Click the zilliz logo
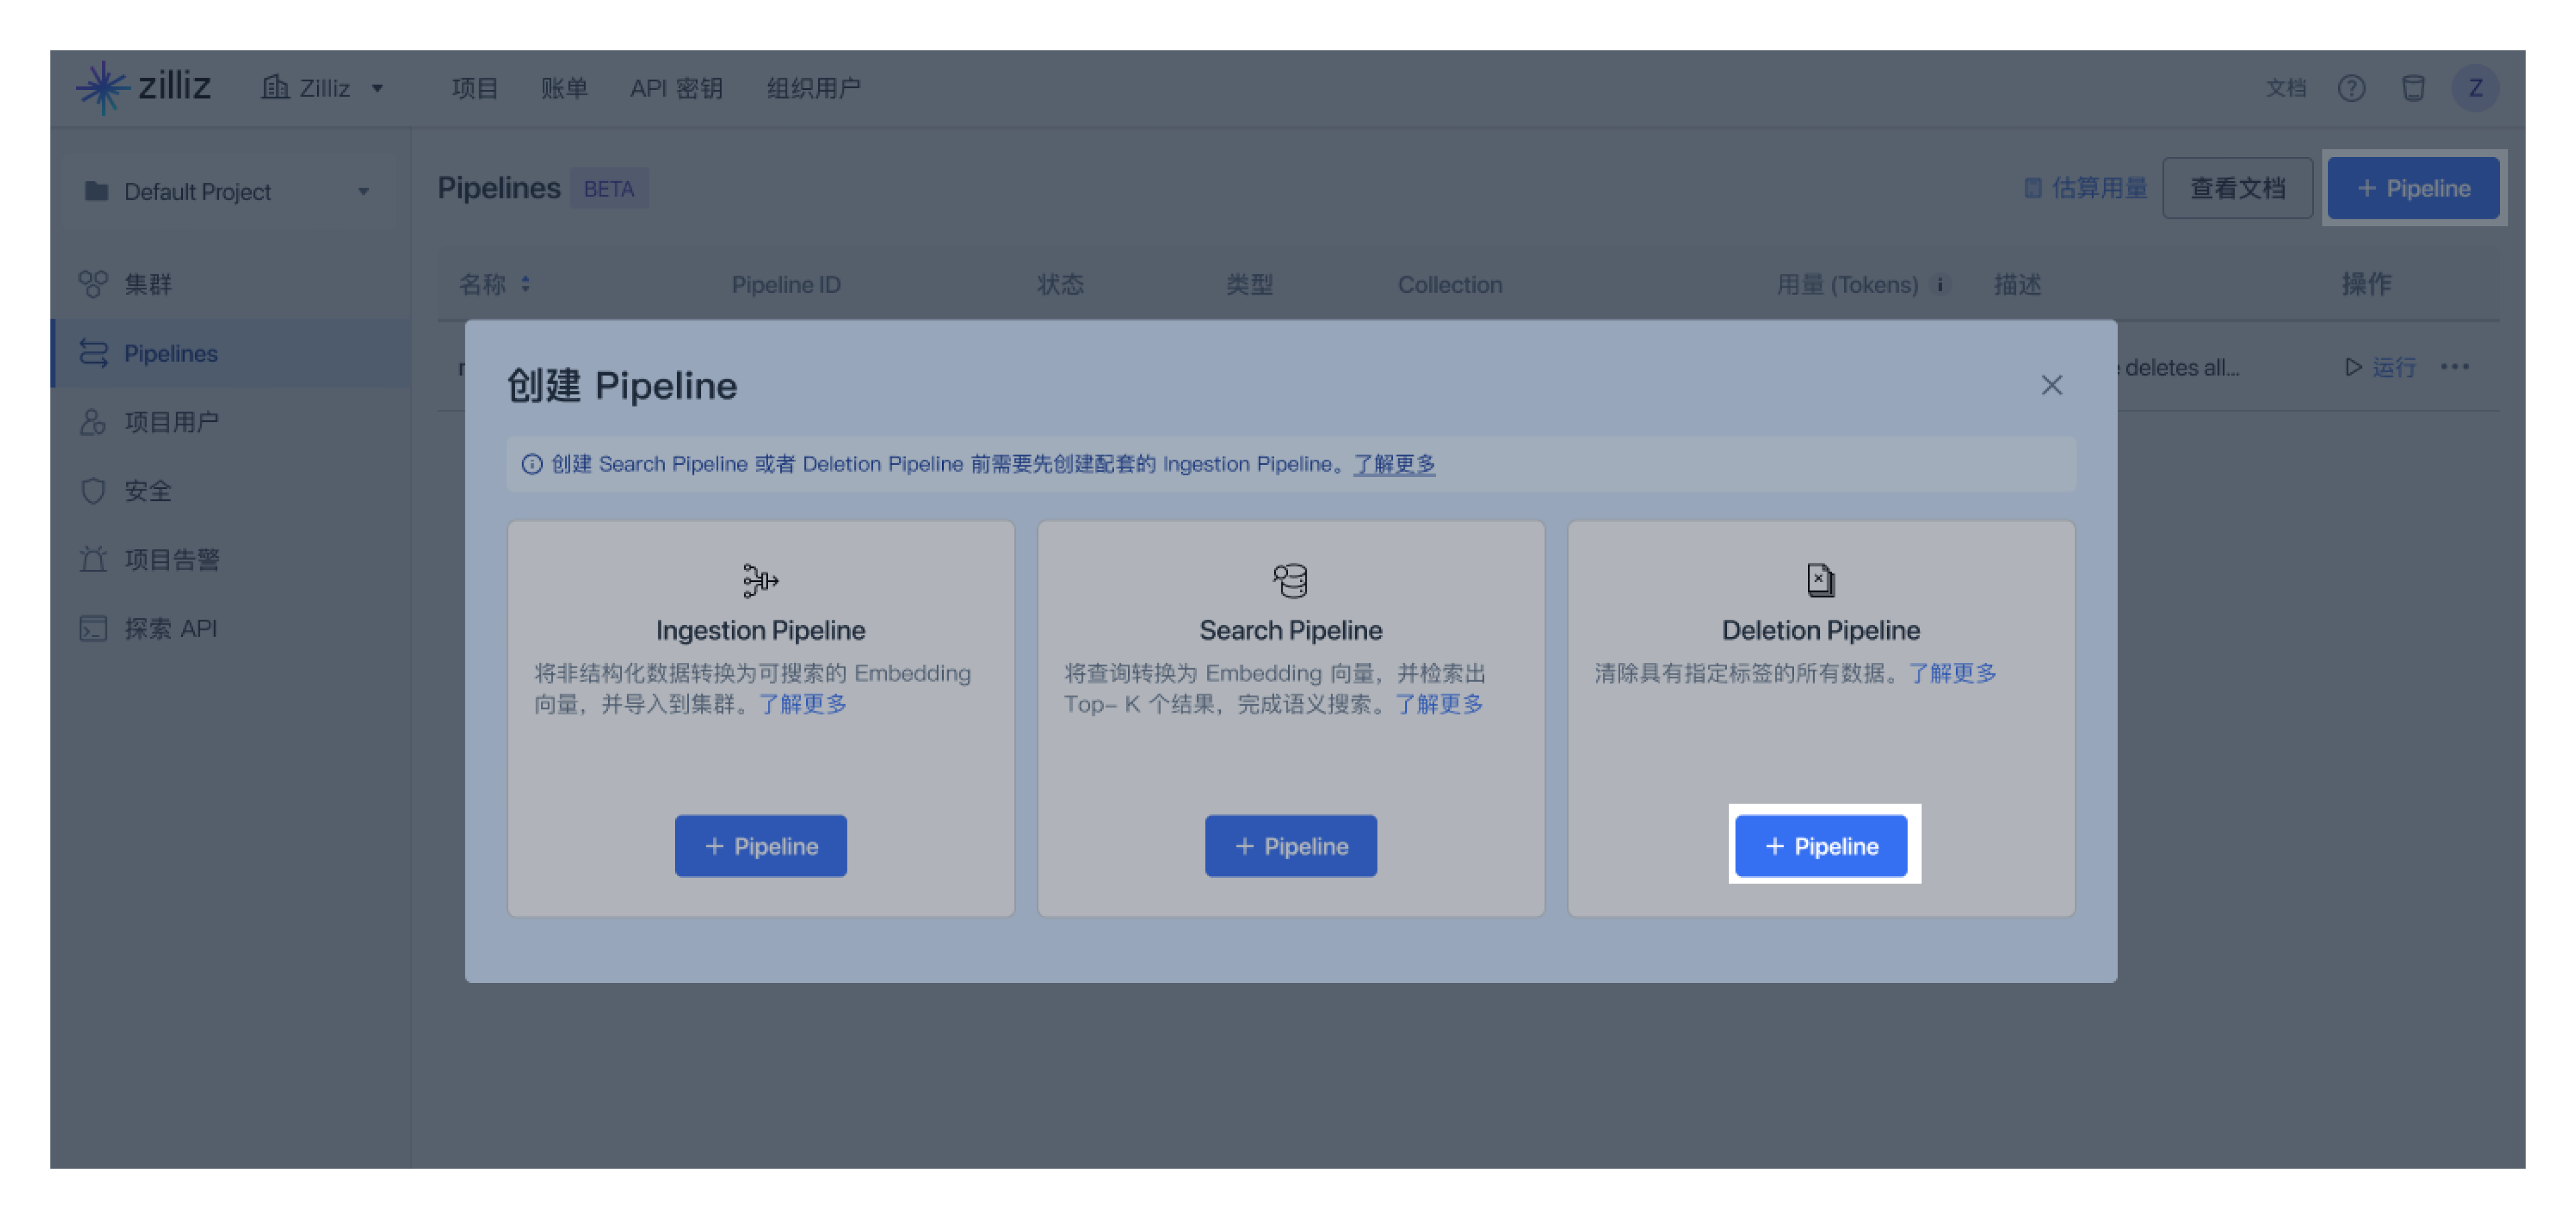 (x=143, y=87)
